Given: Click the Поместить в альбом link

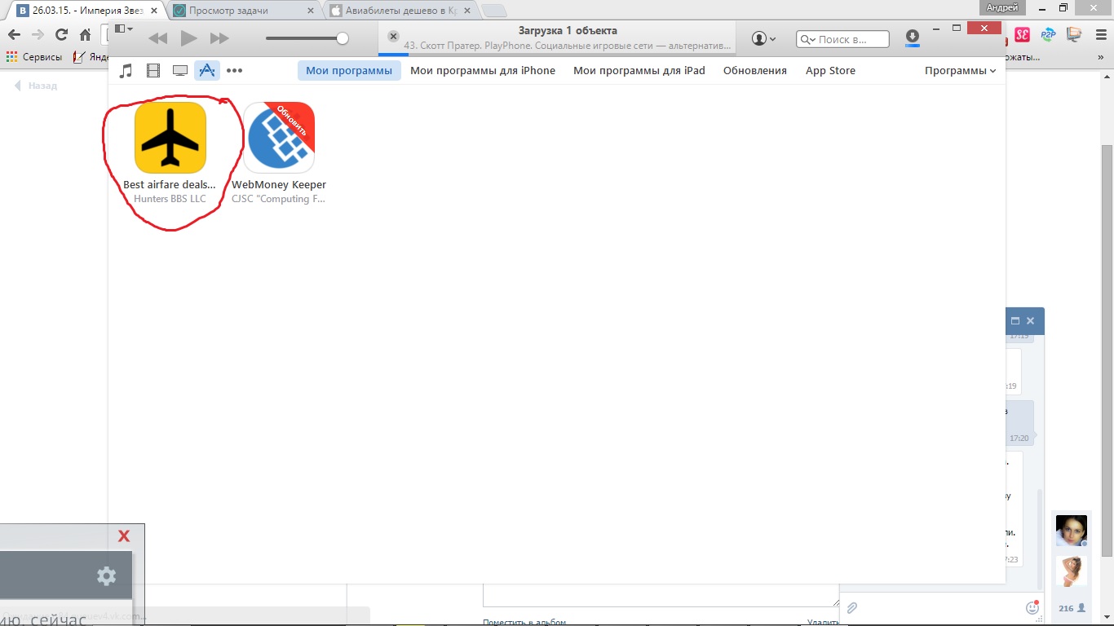Looking at the screenshot, I should 524,622.
